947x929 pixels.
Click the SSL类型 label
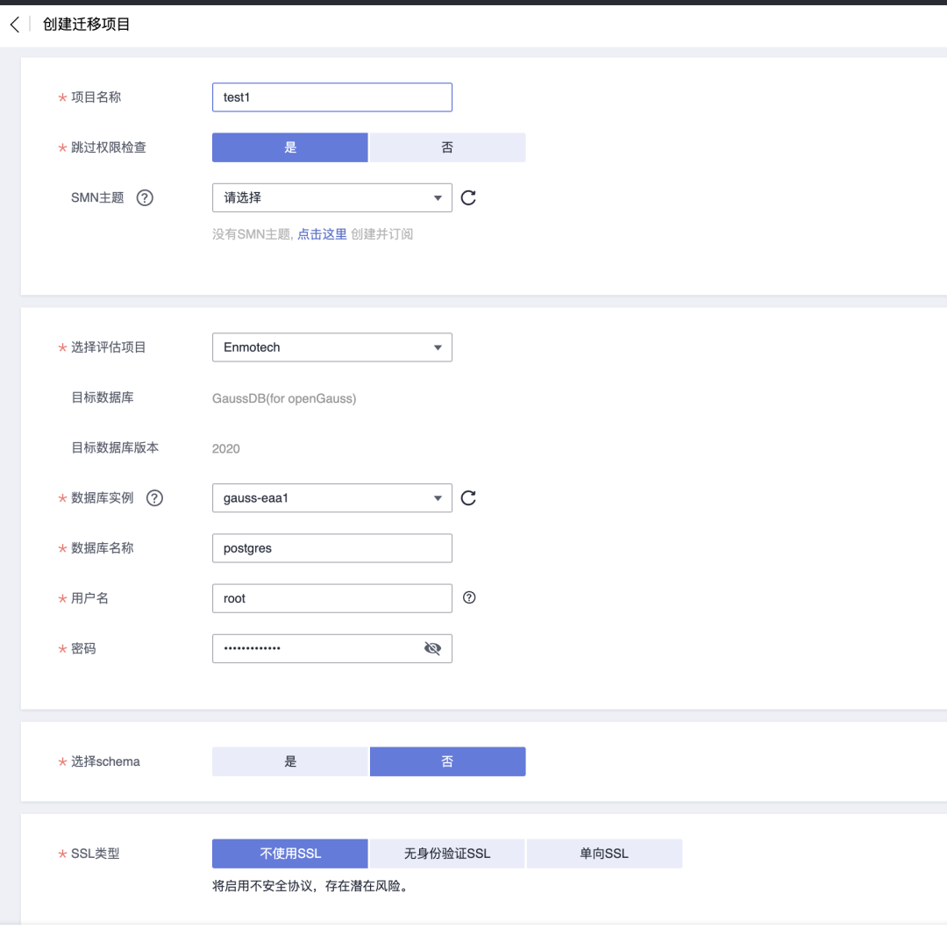[96, 854]
